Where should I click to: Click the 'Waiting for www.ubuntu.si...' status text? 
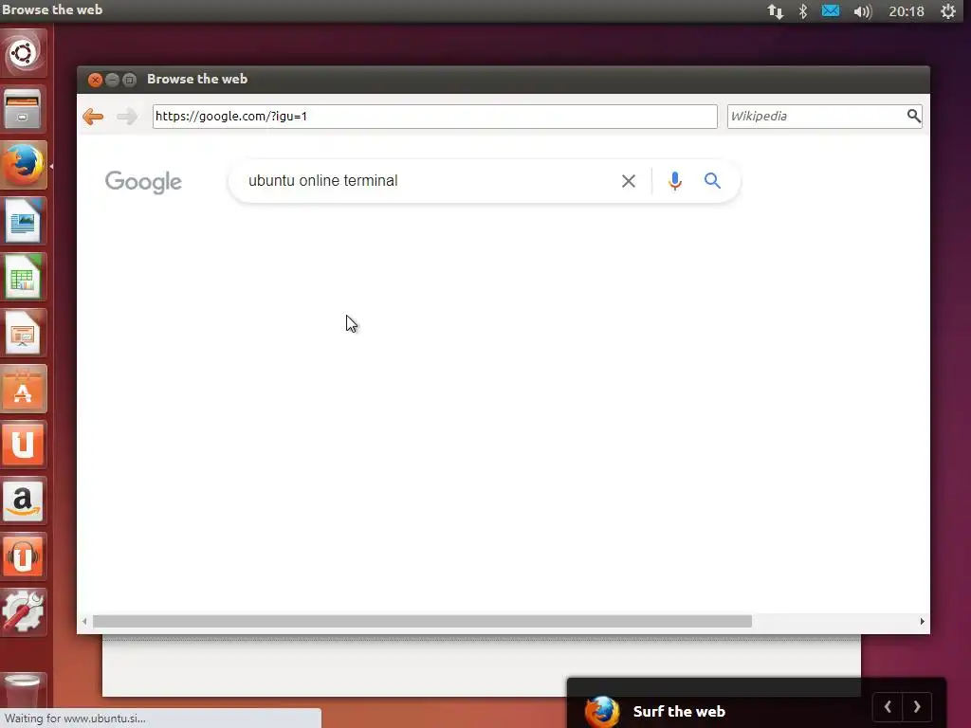point(75,719)
